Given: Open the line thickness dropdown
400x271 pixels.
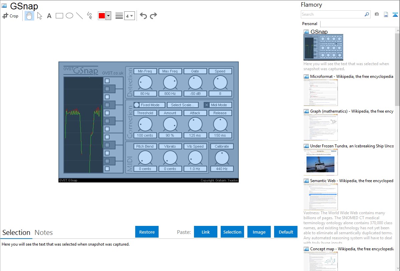Looking at the screenshot, I should coord(129,16).
